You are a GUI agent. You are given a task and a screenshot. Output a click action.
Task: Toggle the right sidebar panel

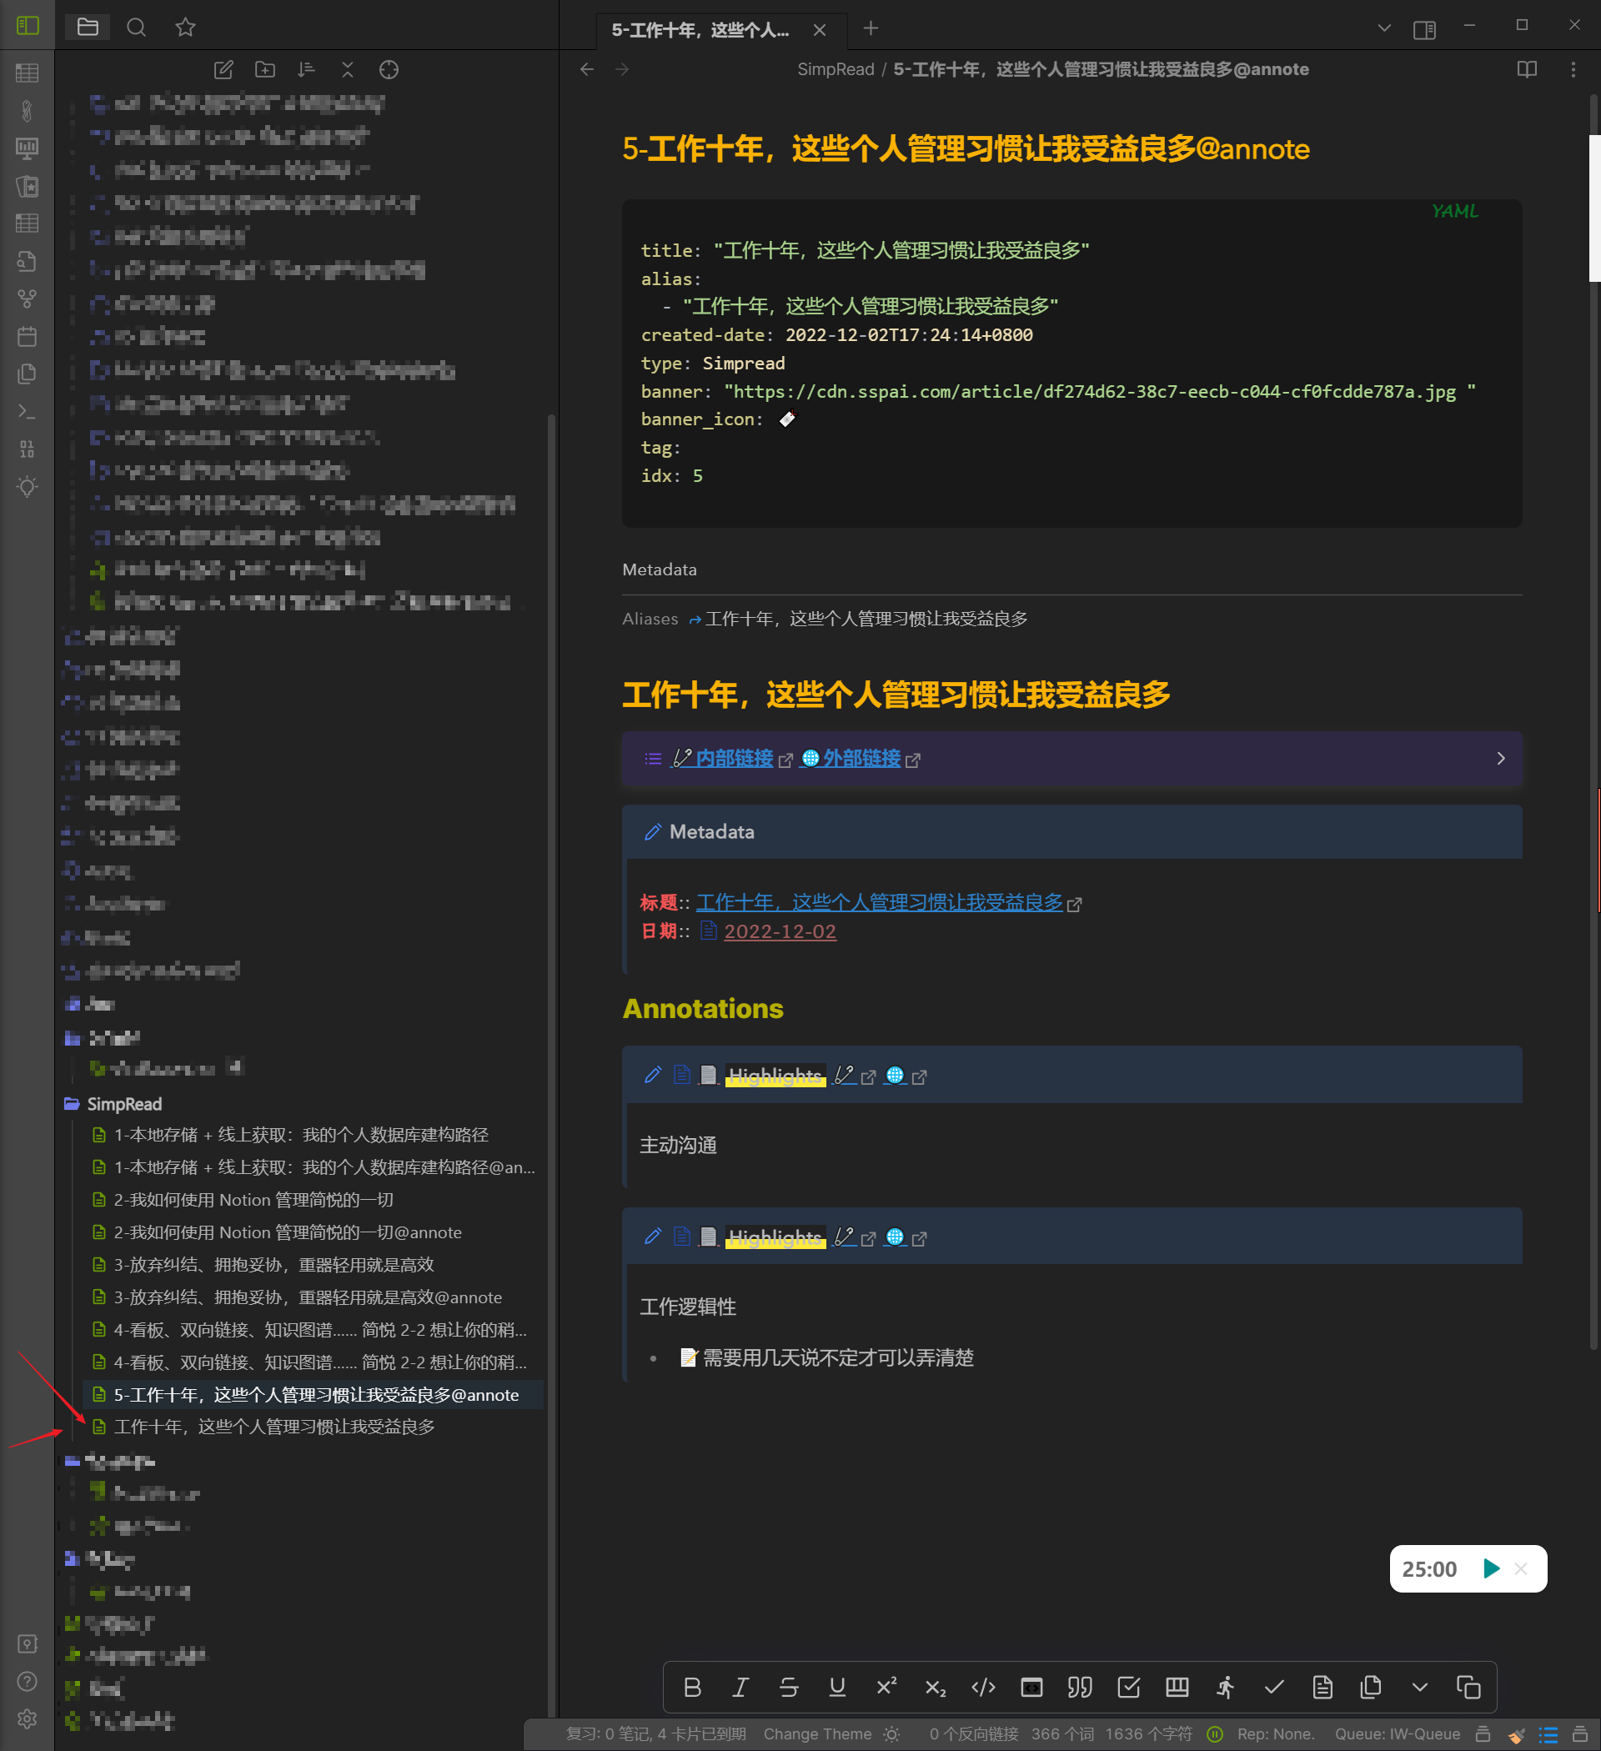coord(1425,29)
